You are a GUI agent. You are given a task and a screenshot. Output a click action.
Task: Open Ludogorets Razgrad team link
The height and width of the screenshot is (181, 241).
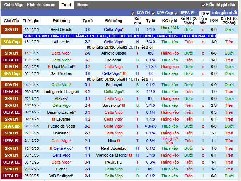point(61,92)
